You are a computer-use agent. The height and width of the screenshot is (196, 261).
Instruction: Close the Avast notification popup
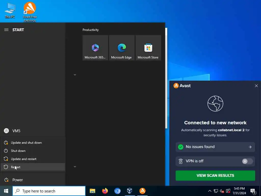click(256, 86)
